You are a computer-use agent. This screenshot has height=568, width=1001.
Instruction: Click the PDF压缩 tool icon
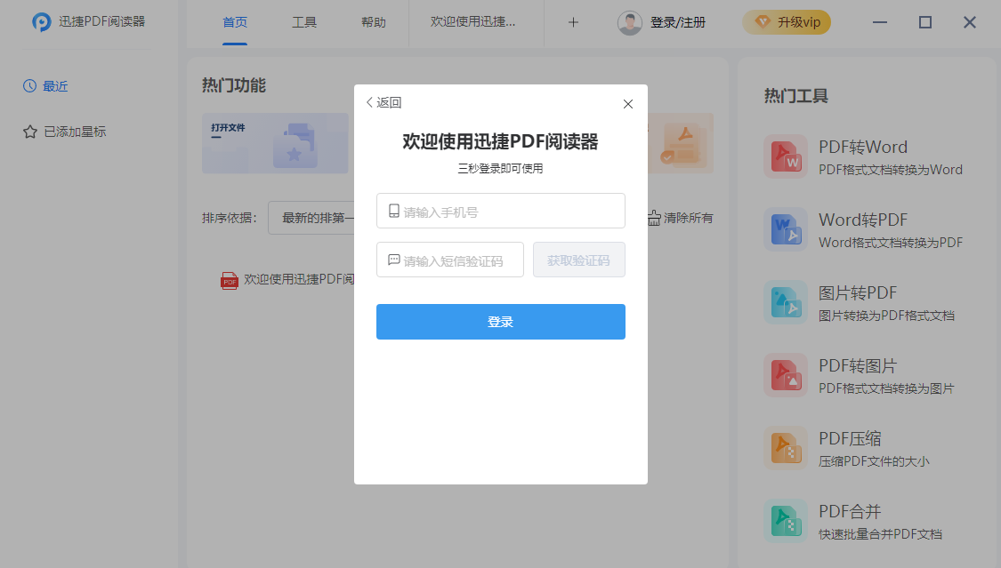786,448
